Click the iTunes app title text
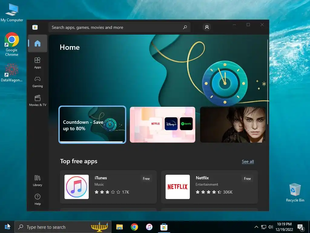Image resolution: width=310 pixels, height=233 pixels. [101, 178]
